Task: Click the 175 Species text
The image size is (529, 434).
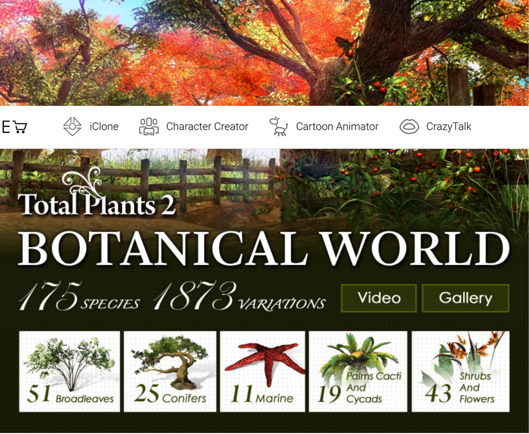Action: [79, 297]
